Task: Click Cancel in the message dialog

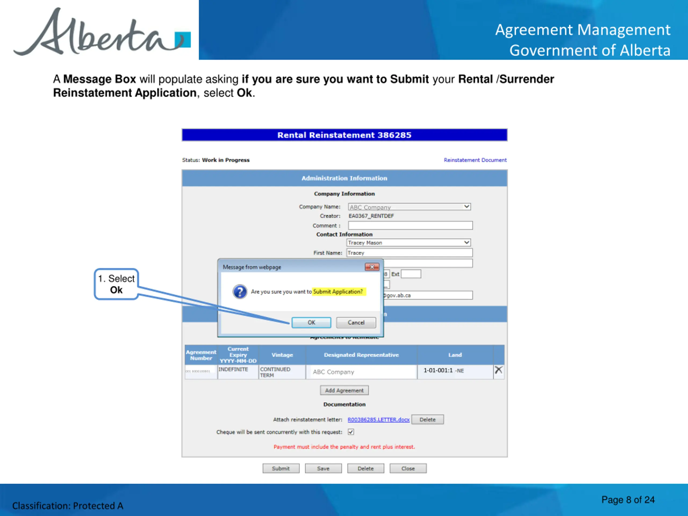Action: click(356, 322)
